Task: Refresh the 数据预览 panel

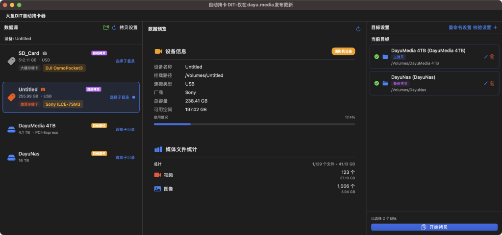Action: pos(358,29)
